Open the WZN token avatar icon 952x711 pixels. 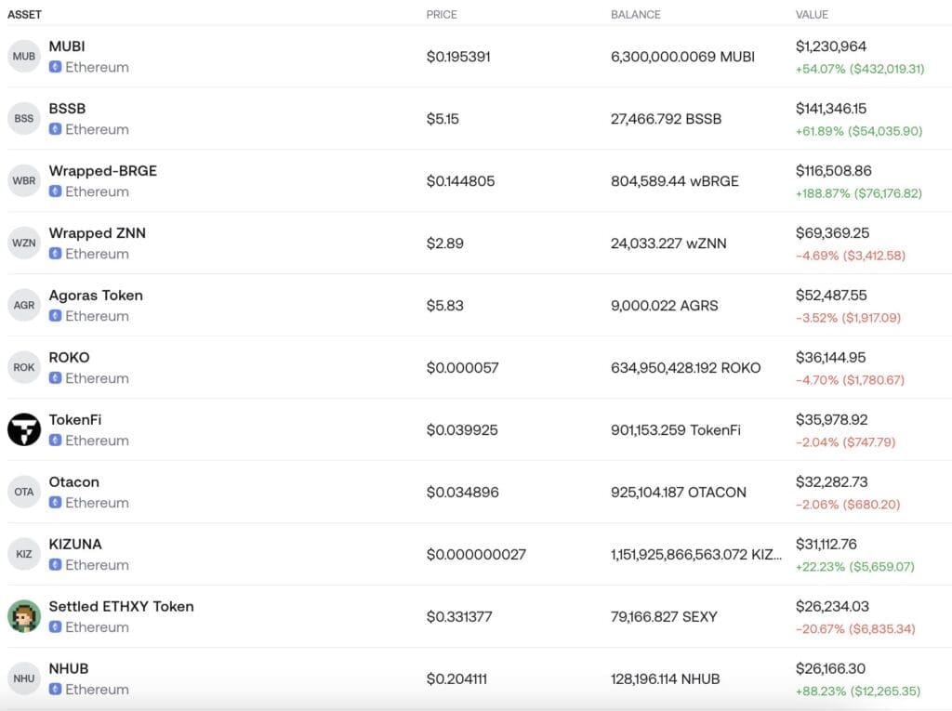(x=23, y=243)
